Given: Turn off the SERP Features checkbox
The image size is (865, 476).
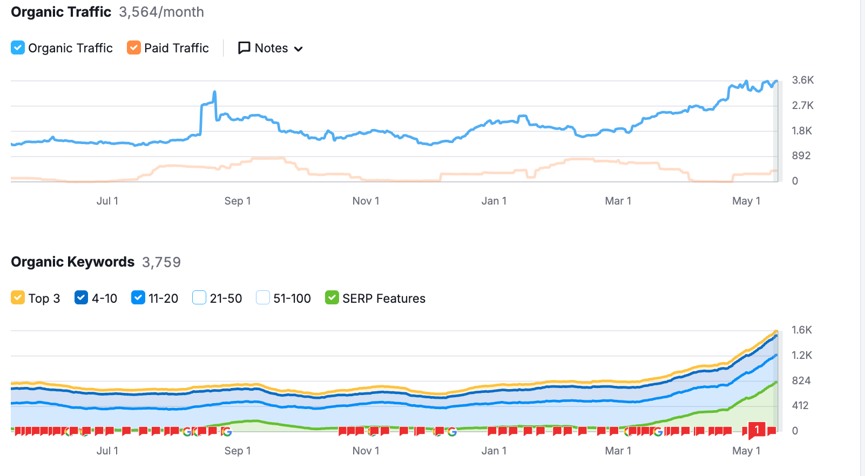Looking at the screenshot, I should point(332,297).
